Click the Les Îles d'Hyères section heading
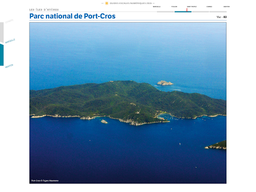 44,9
